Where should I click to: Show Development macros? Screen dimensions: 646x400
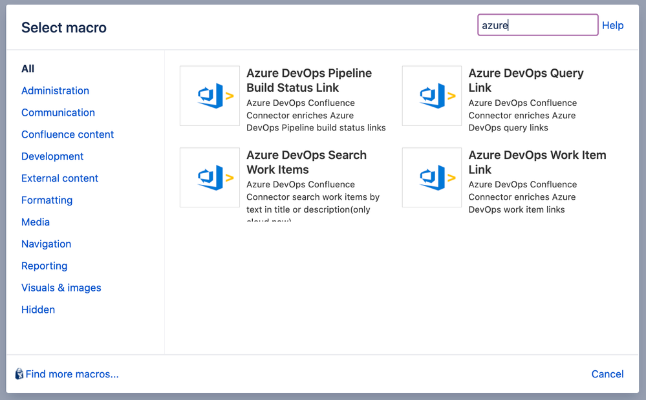point(52,156)
